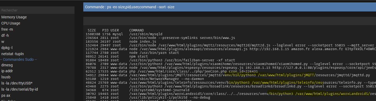Screen dimensions: 376x101
Task: Choose ls -la /dev/ttyUSB* entry
Action: click(x=17, y=83)
